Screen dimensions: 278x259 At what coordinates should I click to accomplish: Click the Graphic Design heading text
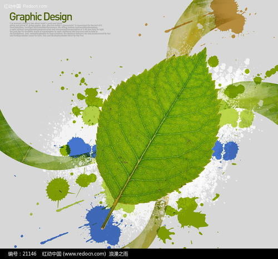(41, 17)
